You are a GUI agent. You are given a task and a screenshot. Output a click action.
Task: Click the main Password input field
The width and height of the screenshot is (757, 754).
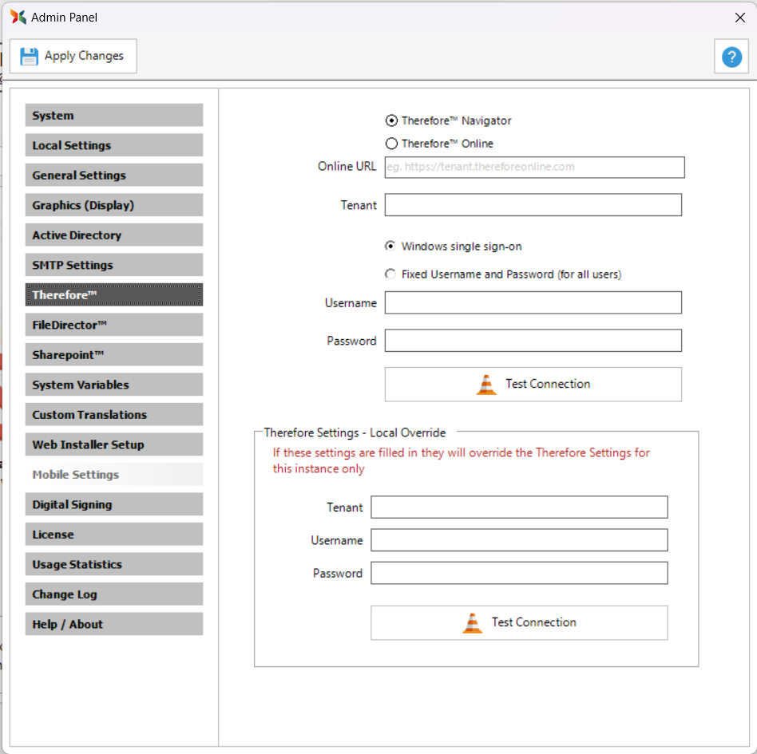pos(533,341)
